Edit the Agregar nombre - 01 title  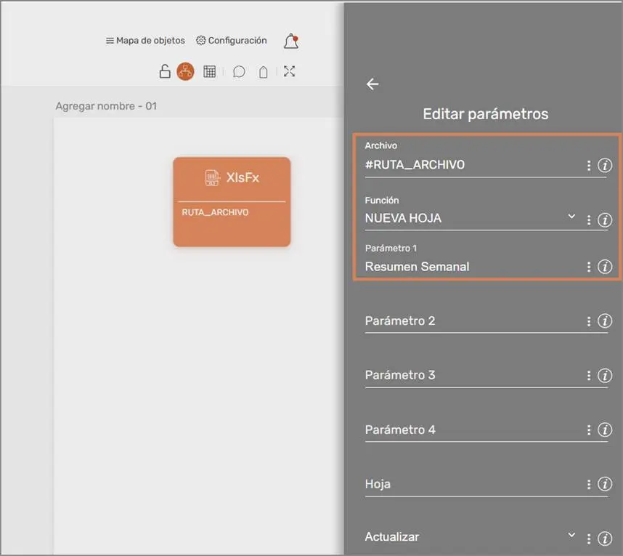(106, 106)
